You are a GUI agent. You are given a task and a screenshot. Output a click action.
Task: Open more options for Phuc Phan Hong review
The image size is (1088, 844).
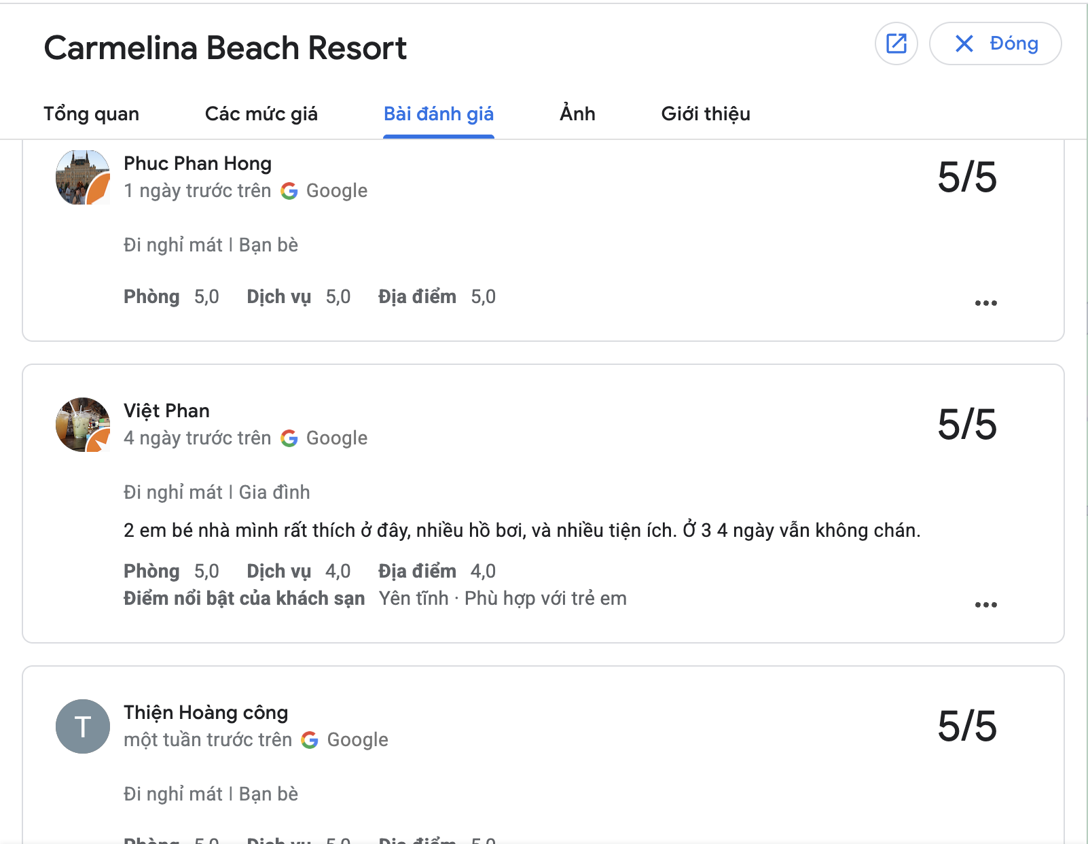click(x=985, y=303)
